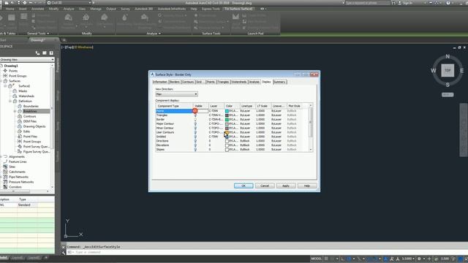Image resolution: width=468 pixels, height=263 pixels.
Task: Click the Toolspace help question-mark icon
Action: [x=51, y=53]
